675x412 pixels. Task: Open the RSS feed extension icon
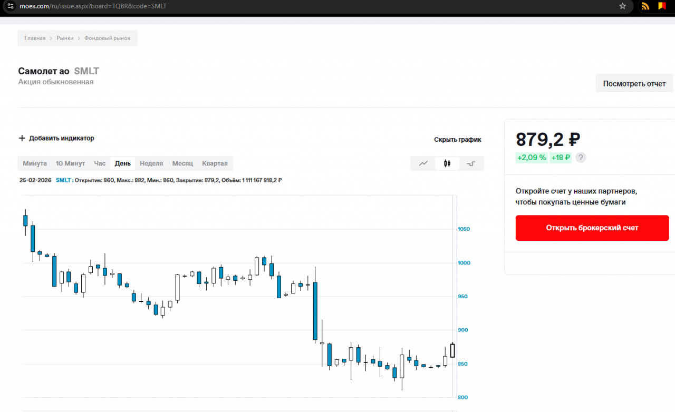tap(645, 6)
